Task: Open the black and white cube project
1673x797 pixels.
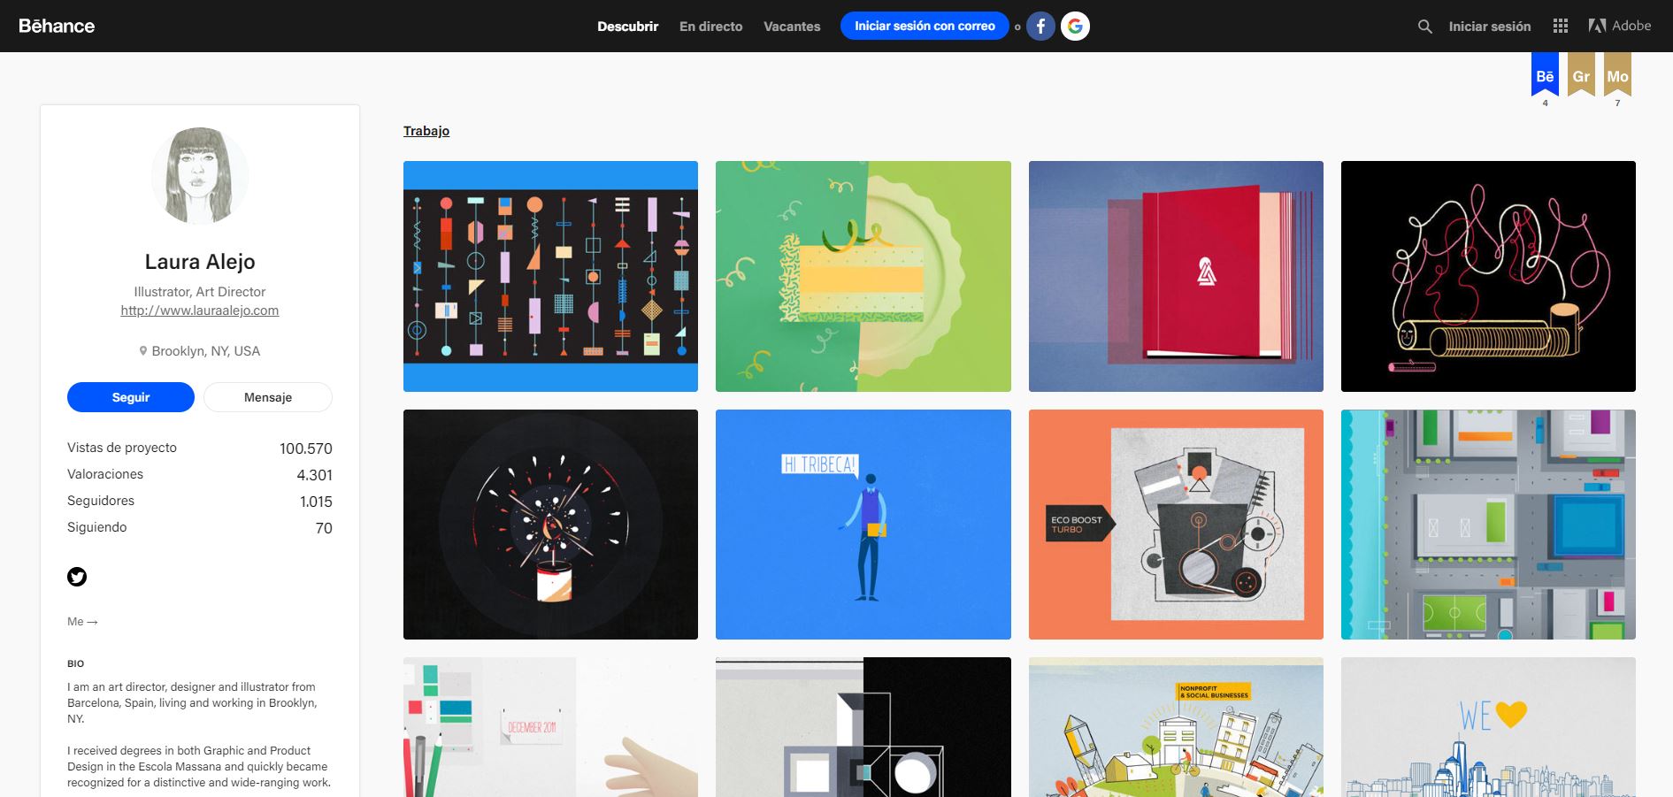Action: tap(863, 727)
